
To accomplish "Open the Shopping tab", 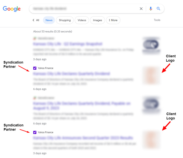I will 65,20.
